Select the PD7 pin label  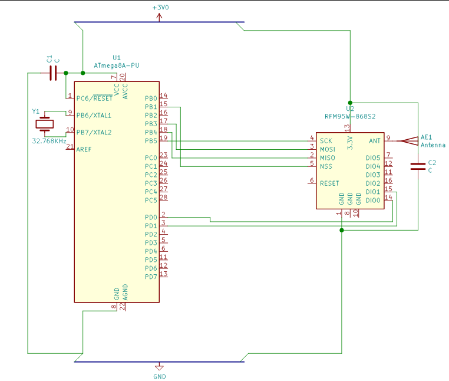[151, 277]
